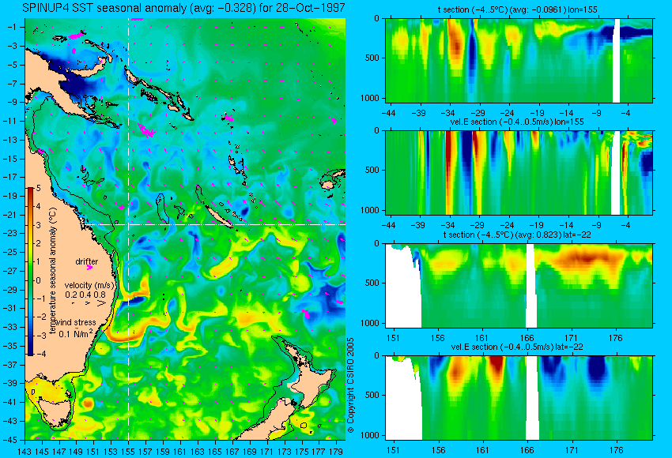Click the 1000 depth tick of the top section
Viewport: 672px width, 458px height.
(370, 98)
